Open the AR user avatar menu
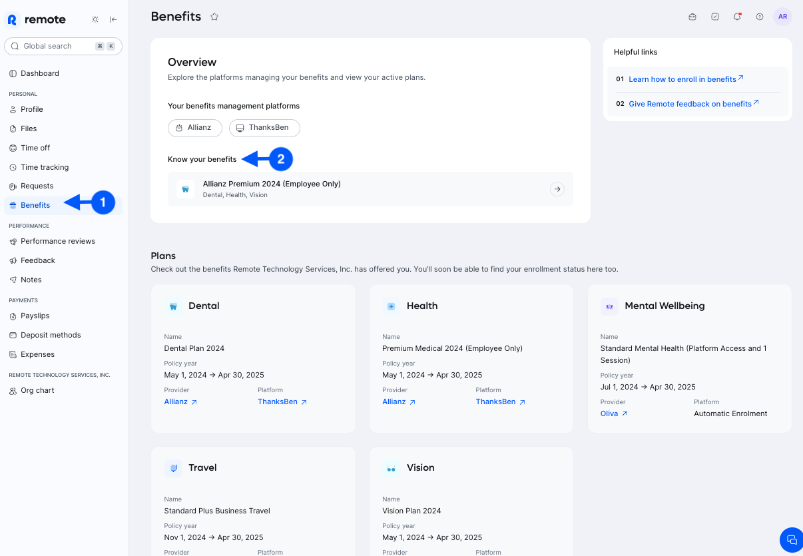 (782, 17)
